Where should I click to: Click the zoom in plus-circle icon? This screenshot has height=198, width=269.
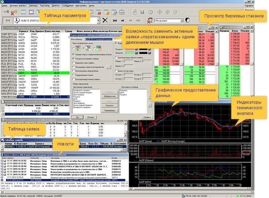pyautogui.click(x=168, y=12)
